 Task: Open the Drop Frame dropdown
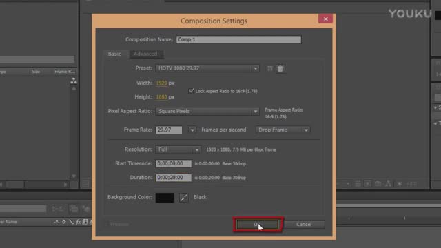pos(283,130)
